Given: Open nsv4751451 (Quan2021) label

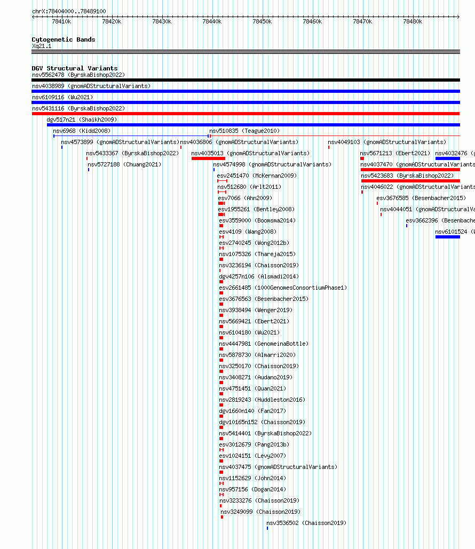Looking at the screenshot, I should pyautogui.click(x=252, y=388).
